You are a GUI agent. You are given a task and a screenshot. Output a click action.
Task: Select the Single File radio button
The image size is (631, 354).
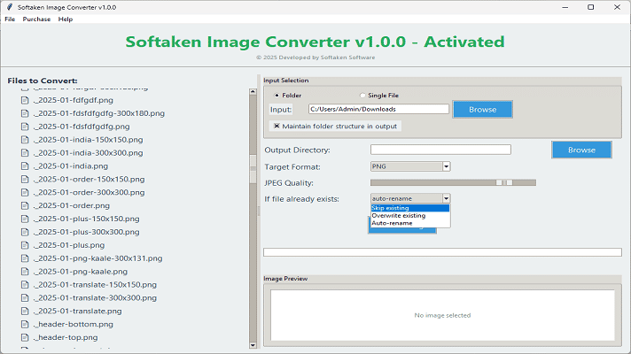coord(362,96)
